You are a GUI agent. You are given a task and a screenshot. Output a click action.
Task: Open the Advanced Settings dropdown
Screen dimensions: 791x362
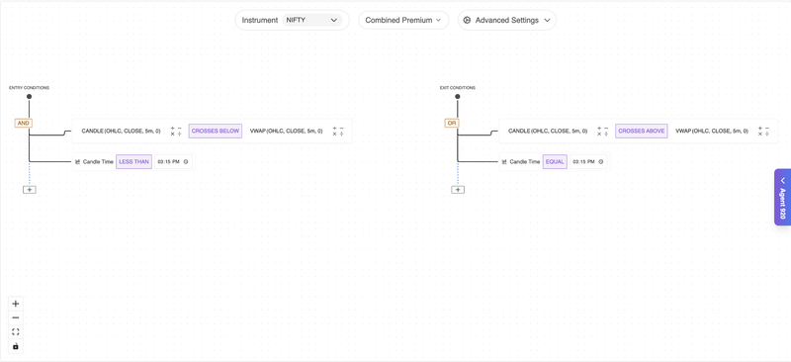point(506,20)
